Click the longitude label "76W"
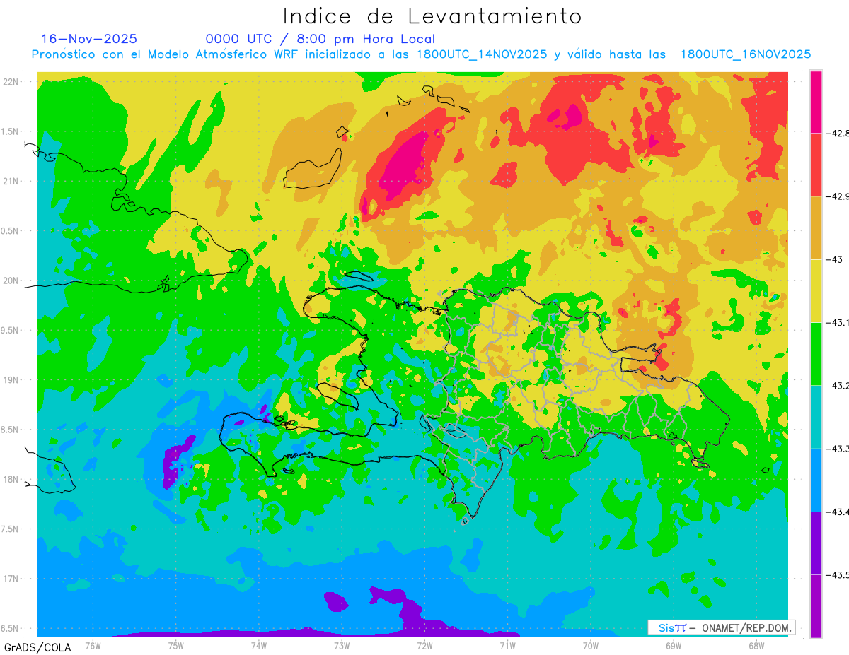The width and height of the screenshot is (849, 655). 93,644
